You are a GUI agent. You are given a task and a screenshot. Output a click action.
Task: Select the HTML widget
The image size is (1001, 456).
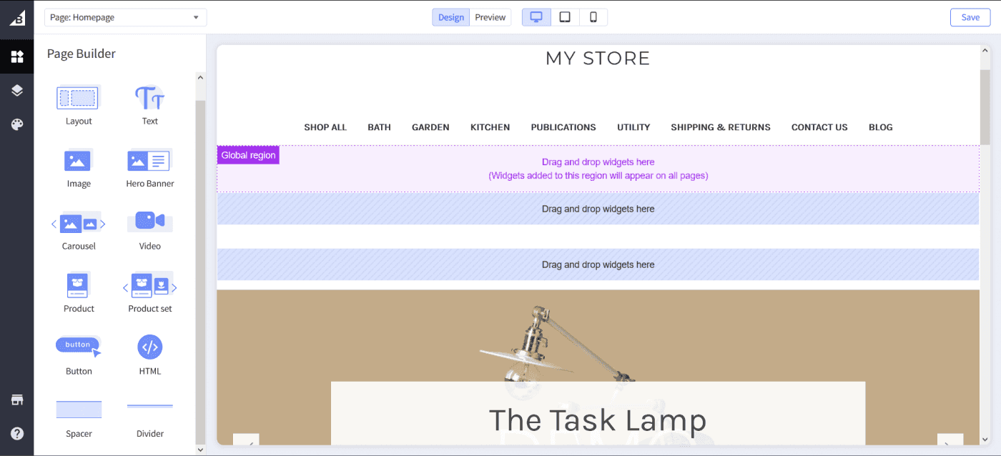pos(150,355)
